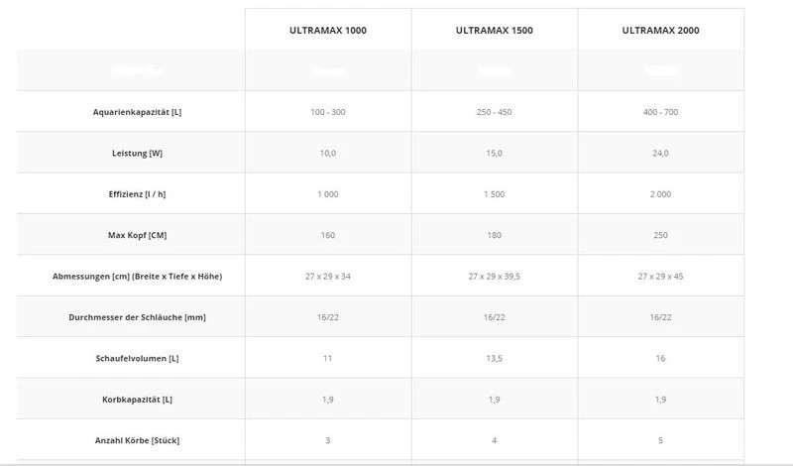
Task: Click the 13,5 Schaufelvolumen value
Action: pyautogui.click(x=494, y=357)
